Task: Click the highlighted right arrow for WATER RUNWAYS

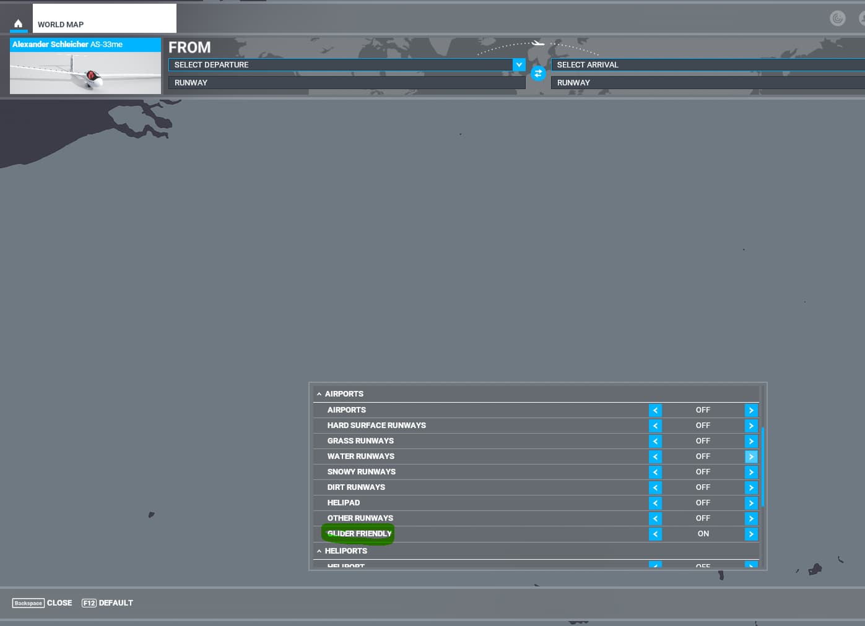Action: click(751, 457)
